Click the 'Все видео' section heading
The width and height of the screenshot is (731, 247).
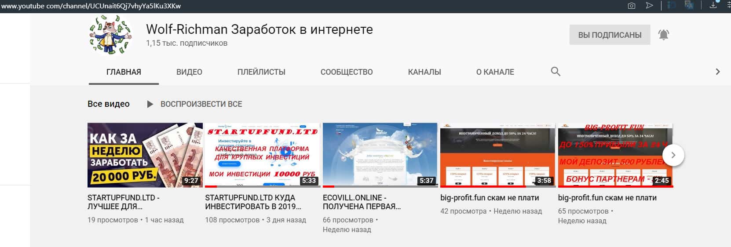pos(109,104)
